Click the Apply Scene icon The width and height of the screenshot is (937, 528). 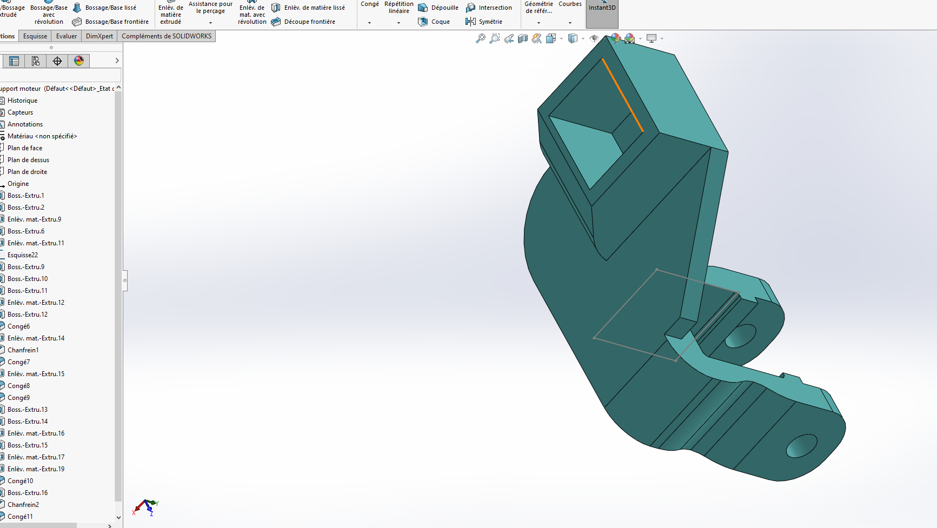(629, 38)
